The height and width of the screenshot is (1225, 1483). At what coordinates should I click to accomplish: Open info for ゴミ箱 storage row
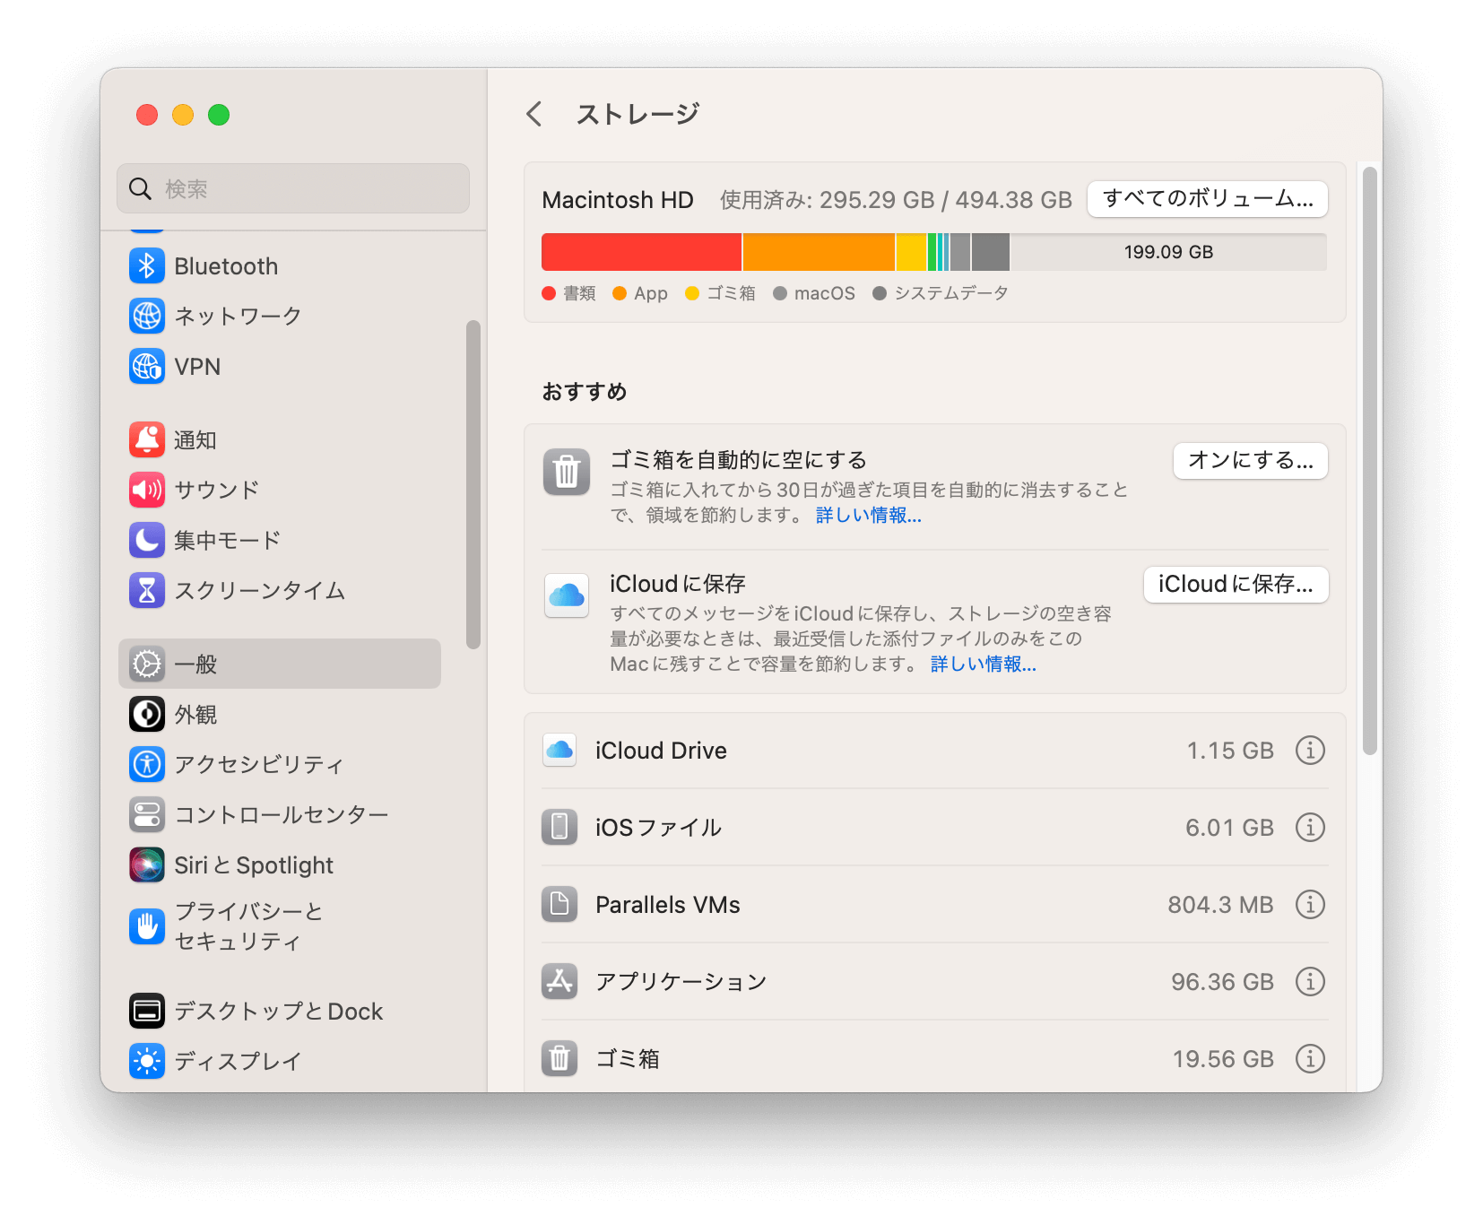[x=1310, y=1058]
